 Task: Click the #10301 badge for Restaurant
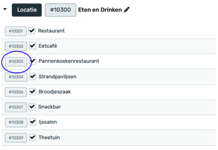click(16, 31)
